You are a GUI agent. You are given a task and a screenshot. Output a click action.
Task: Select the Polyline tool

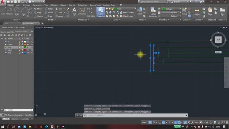coord(9,11)
